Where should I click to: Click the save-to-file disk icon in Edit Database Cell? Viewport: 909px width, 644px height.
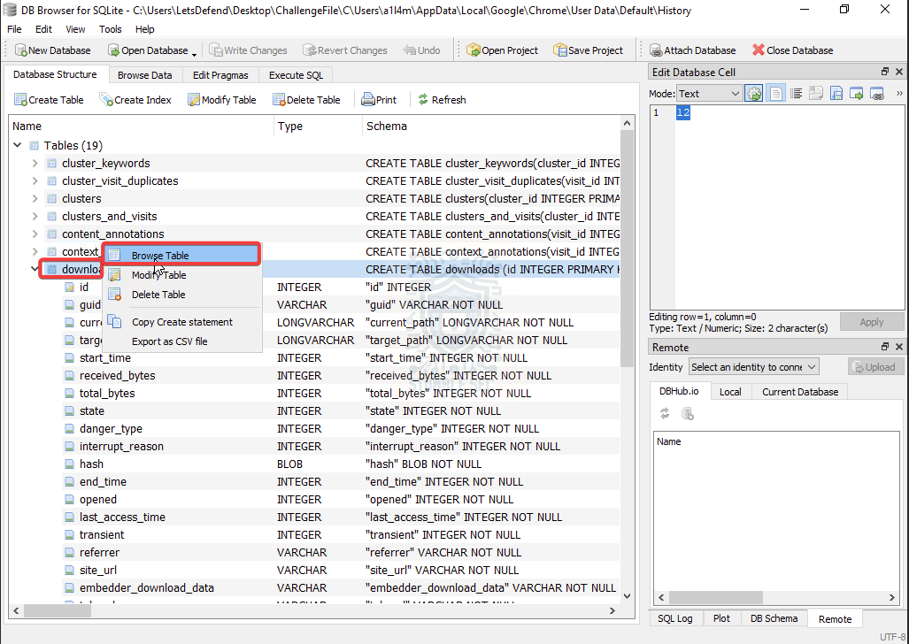click(836, 93)
